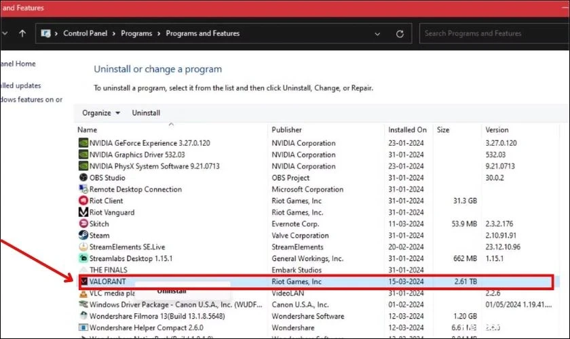The width and height of the screenshot is (570, 339).
Task: Click the Riot Vanguard icon
Action: pyautogui.click(x=83, y=212)
